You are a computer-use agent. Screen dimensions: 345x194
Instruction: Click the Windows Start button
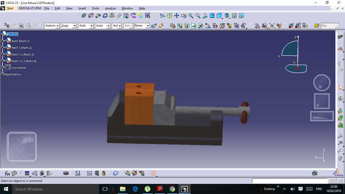point(6,189)
